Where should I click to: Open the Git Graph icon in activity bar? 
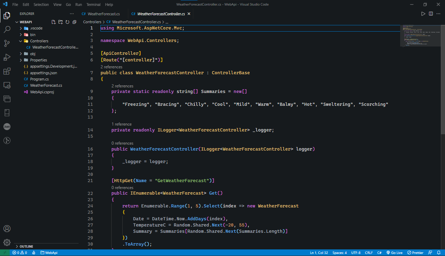[x=7, y=140]
